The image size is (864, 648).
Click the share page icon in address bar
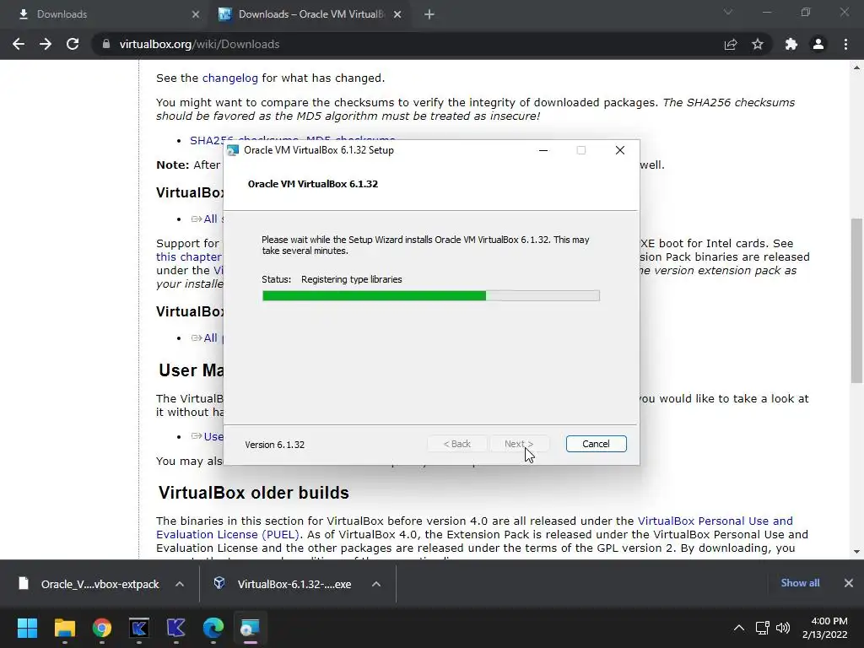(x=731, y=44)
